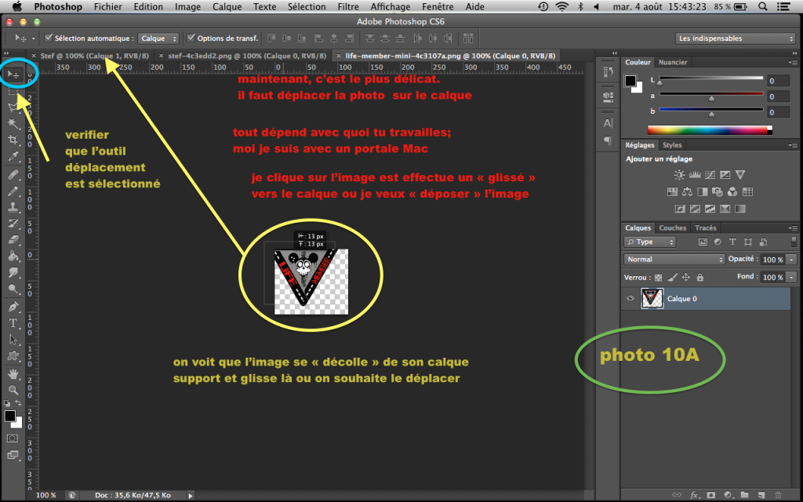Image resolution: width=803 pixels, height=502 pixels.
Task: Select the Path Selection arrow tool
Action: [x=13, y=339]
